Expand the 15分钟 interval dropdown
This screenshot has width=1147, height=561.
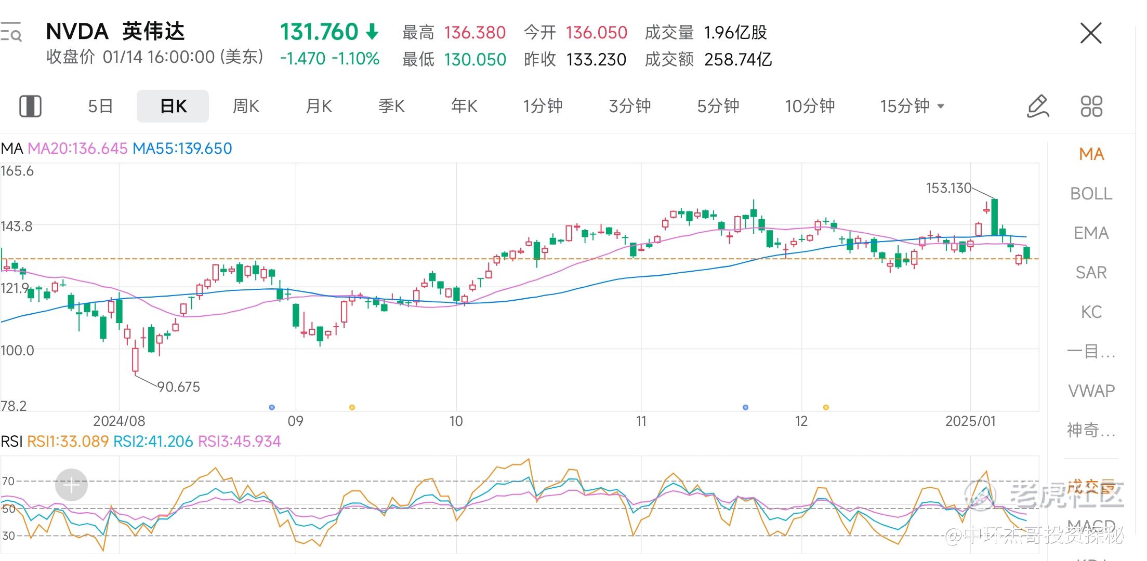click(x=912, y=106)
